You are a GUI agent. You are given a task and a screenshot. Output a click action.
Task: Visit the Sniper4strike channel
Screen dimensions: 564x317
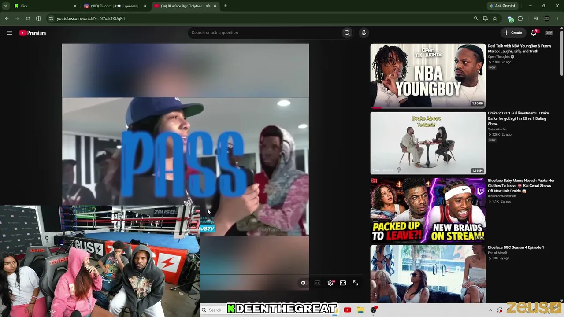coord(497,129)
